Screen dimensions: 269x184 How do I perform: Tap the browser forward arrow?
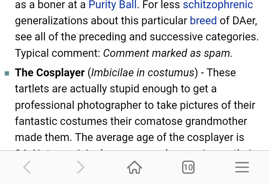[x=81, y=167]
